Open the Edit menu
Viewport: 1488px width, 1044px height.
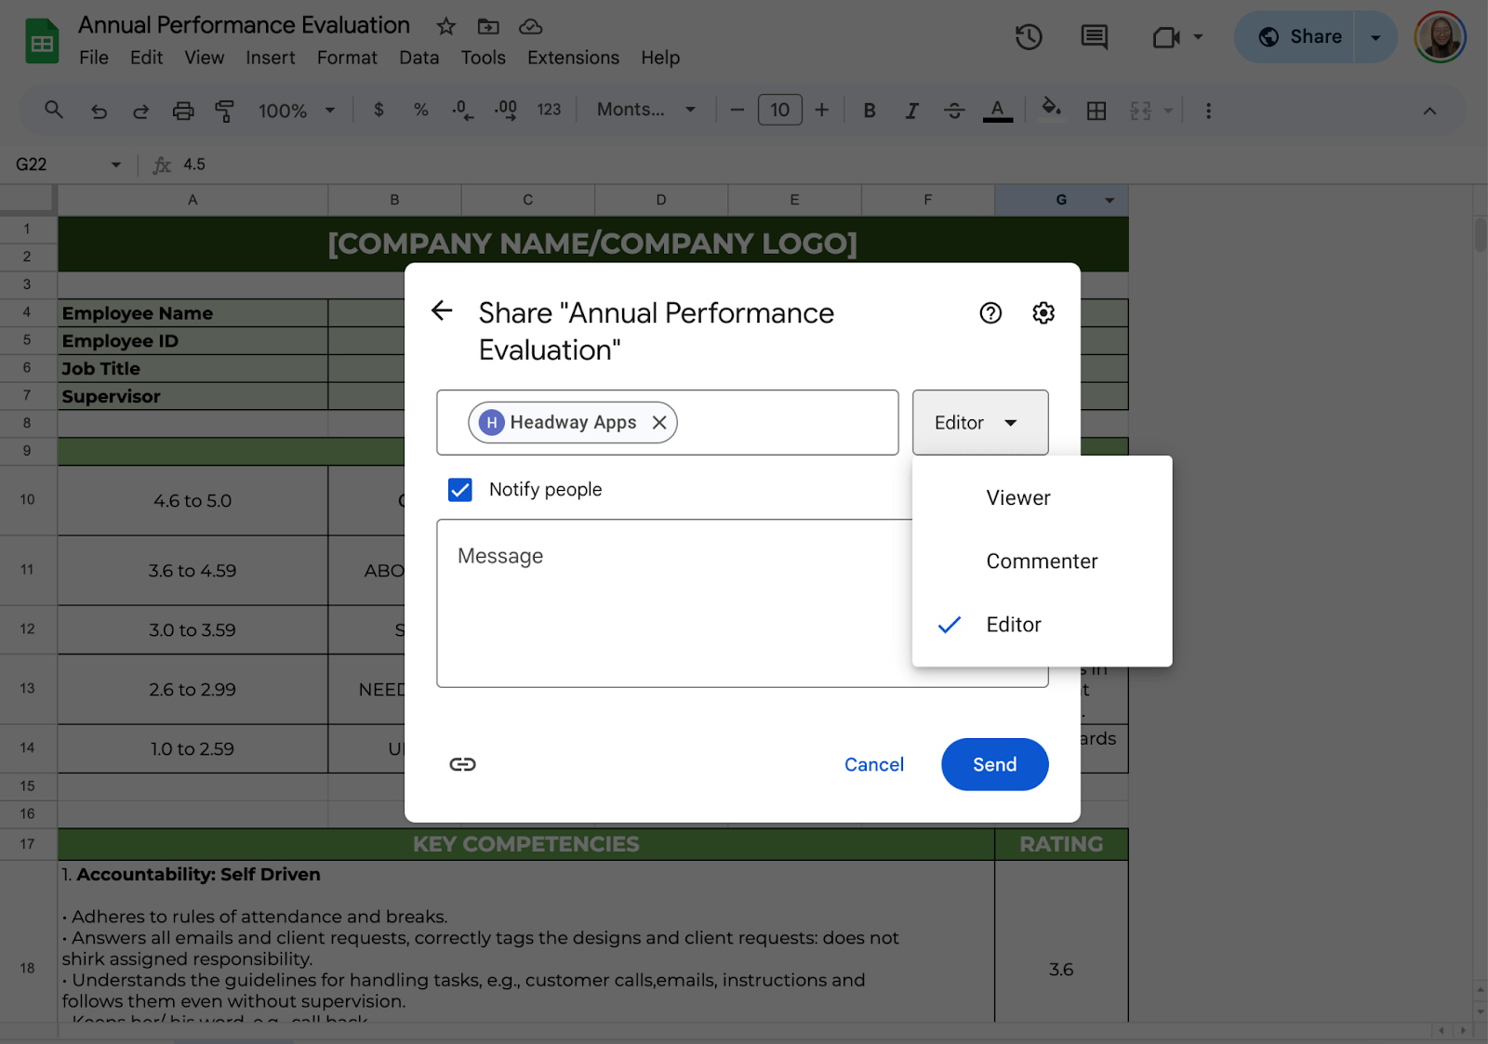[146, 58]
